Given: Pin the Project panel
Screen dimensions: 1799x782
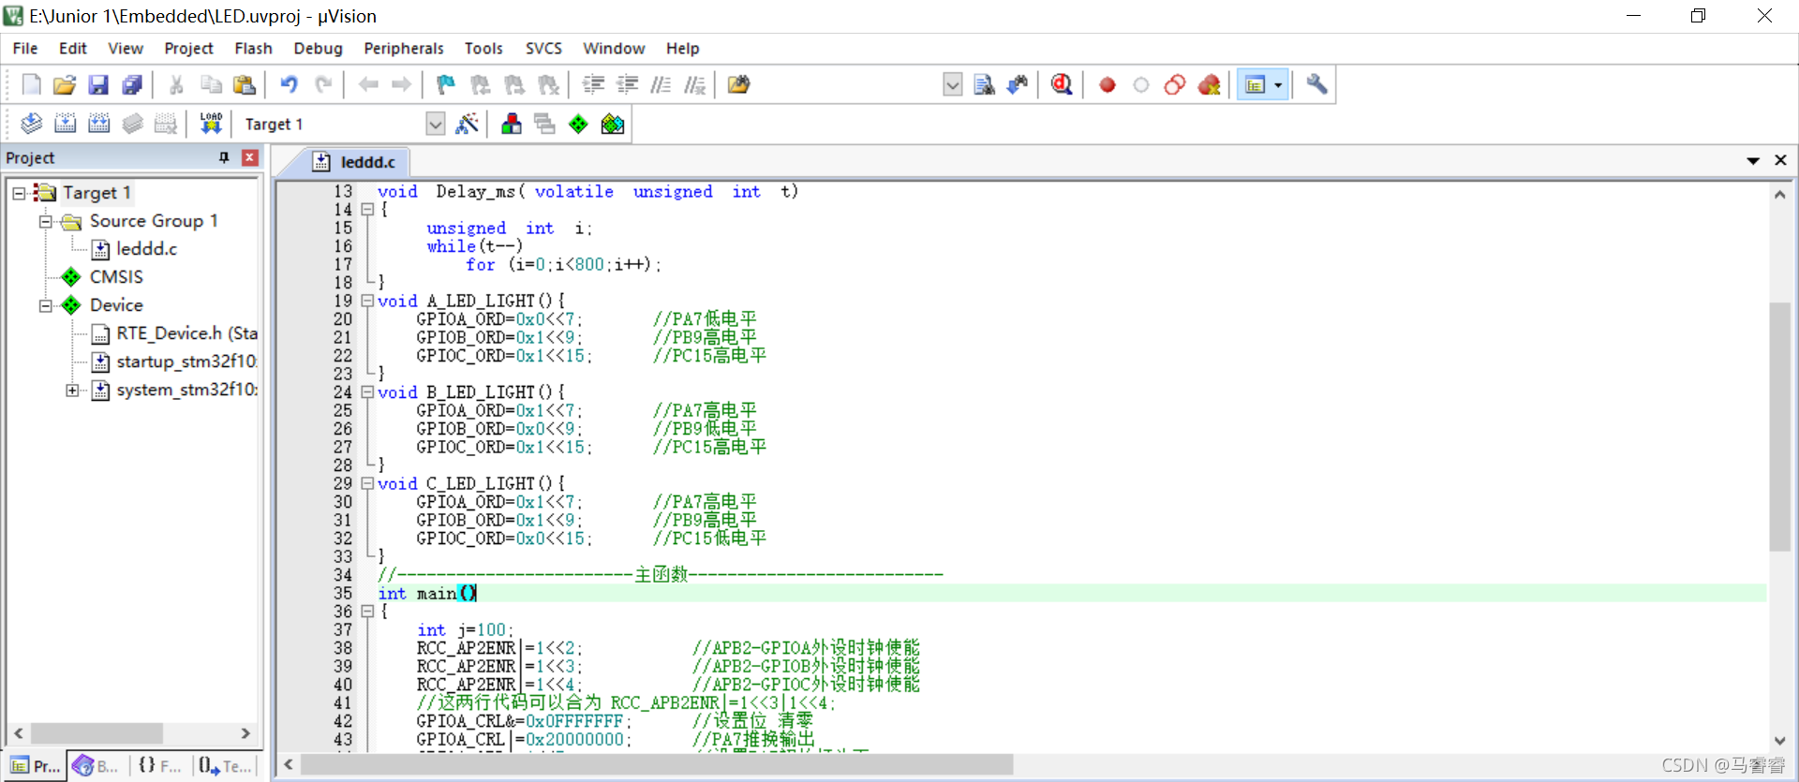Looking at the screenshot, I should click(x=224, y=157).
